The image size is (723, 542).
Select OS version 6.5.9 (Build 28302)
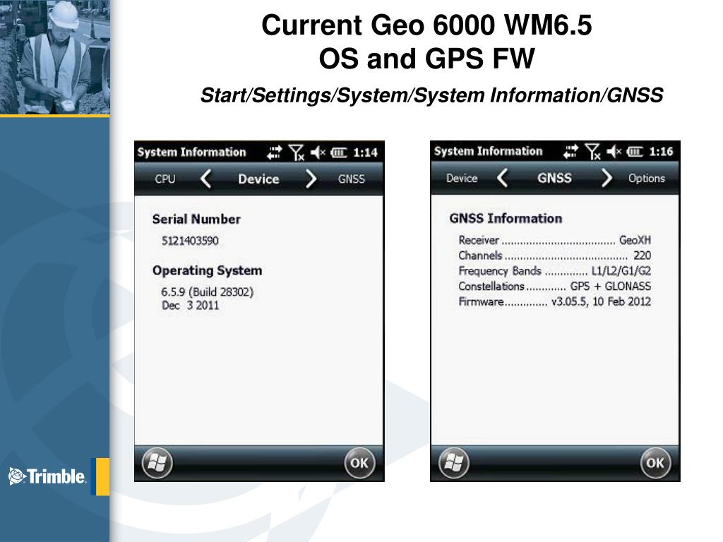coord(208,292)
